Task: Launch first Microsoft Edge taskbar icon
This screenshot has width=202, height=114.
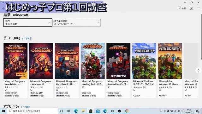Action: (x=76, y=111)
